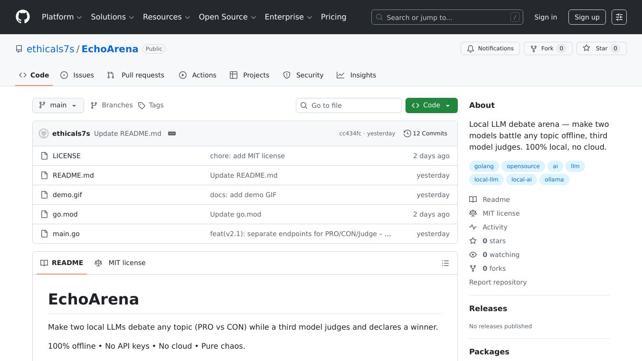This screenshot has height=361, width=642.
Task: Open the 12 Commits history
Action: coord(425,133)
